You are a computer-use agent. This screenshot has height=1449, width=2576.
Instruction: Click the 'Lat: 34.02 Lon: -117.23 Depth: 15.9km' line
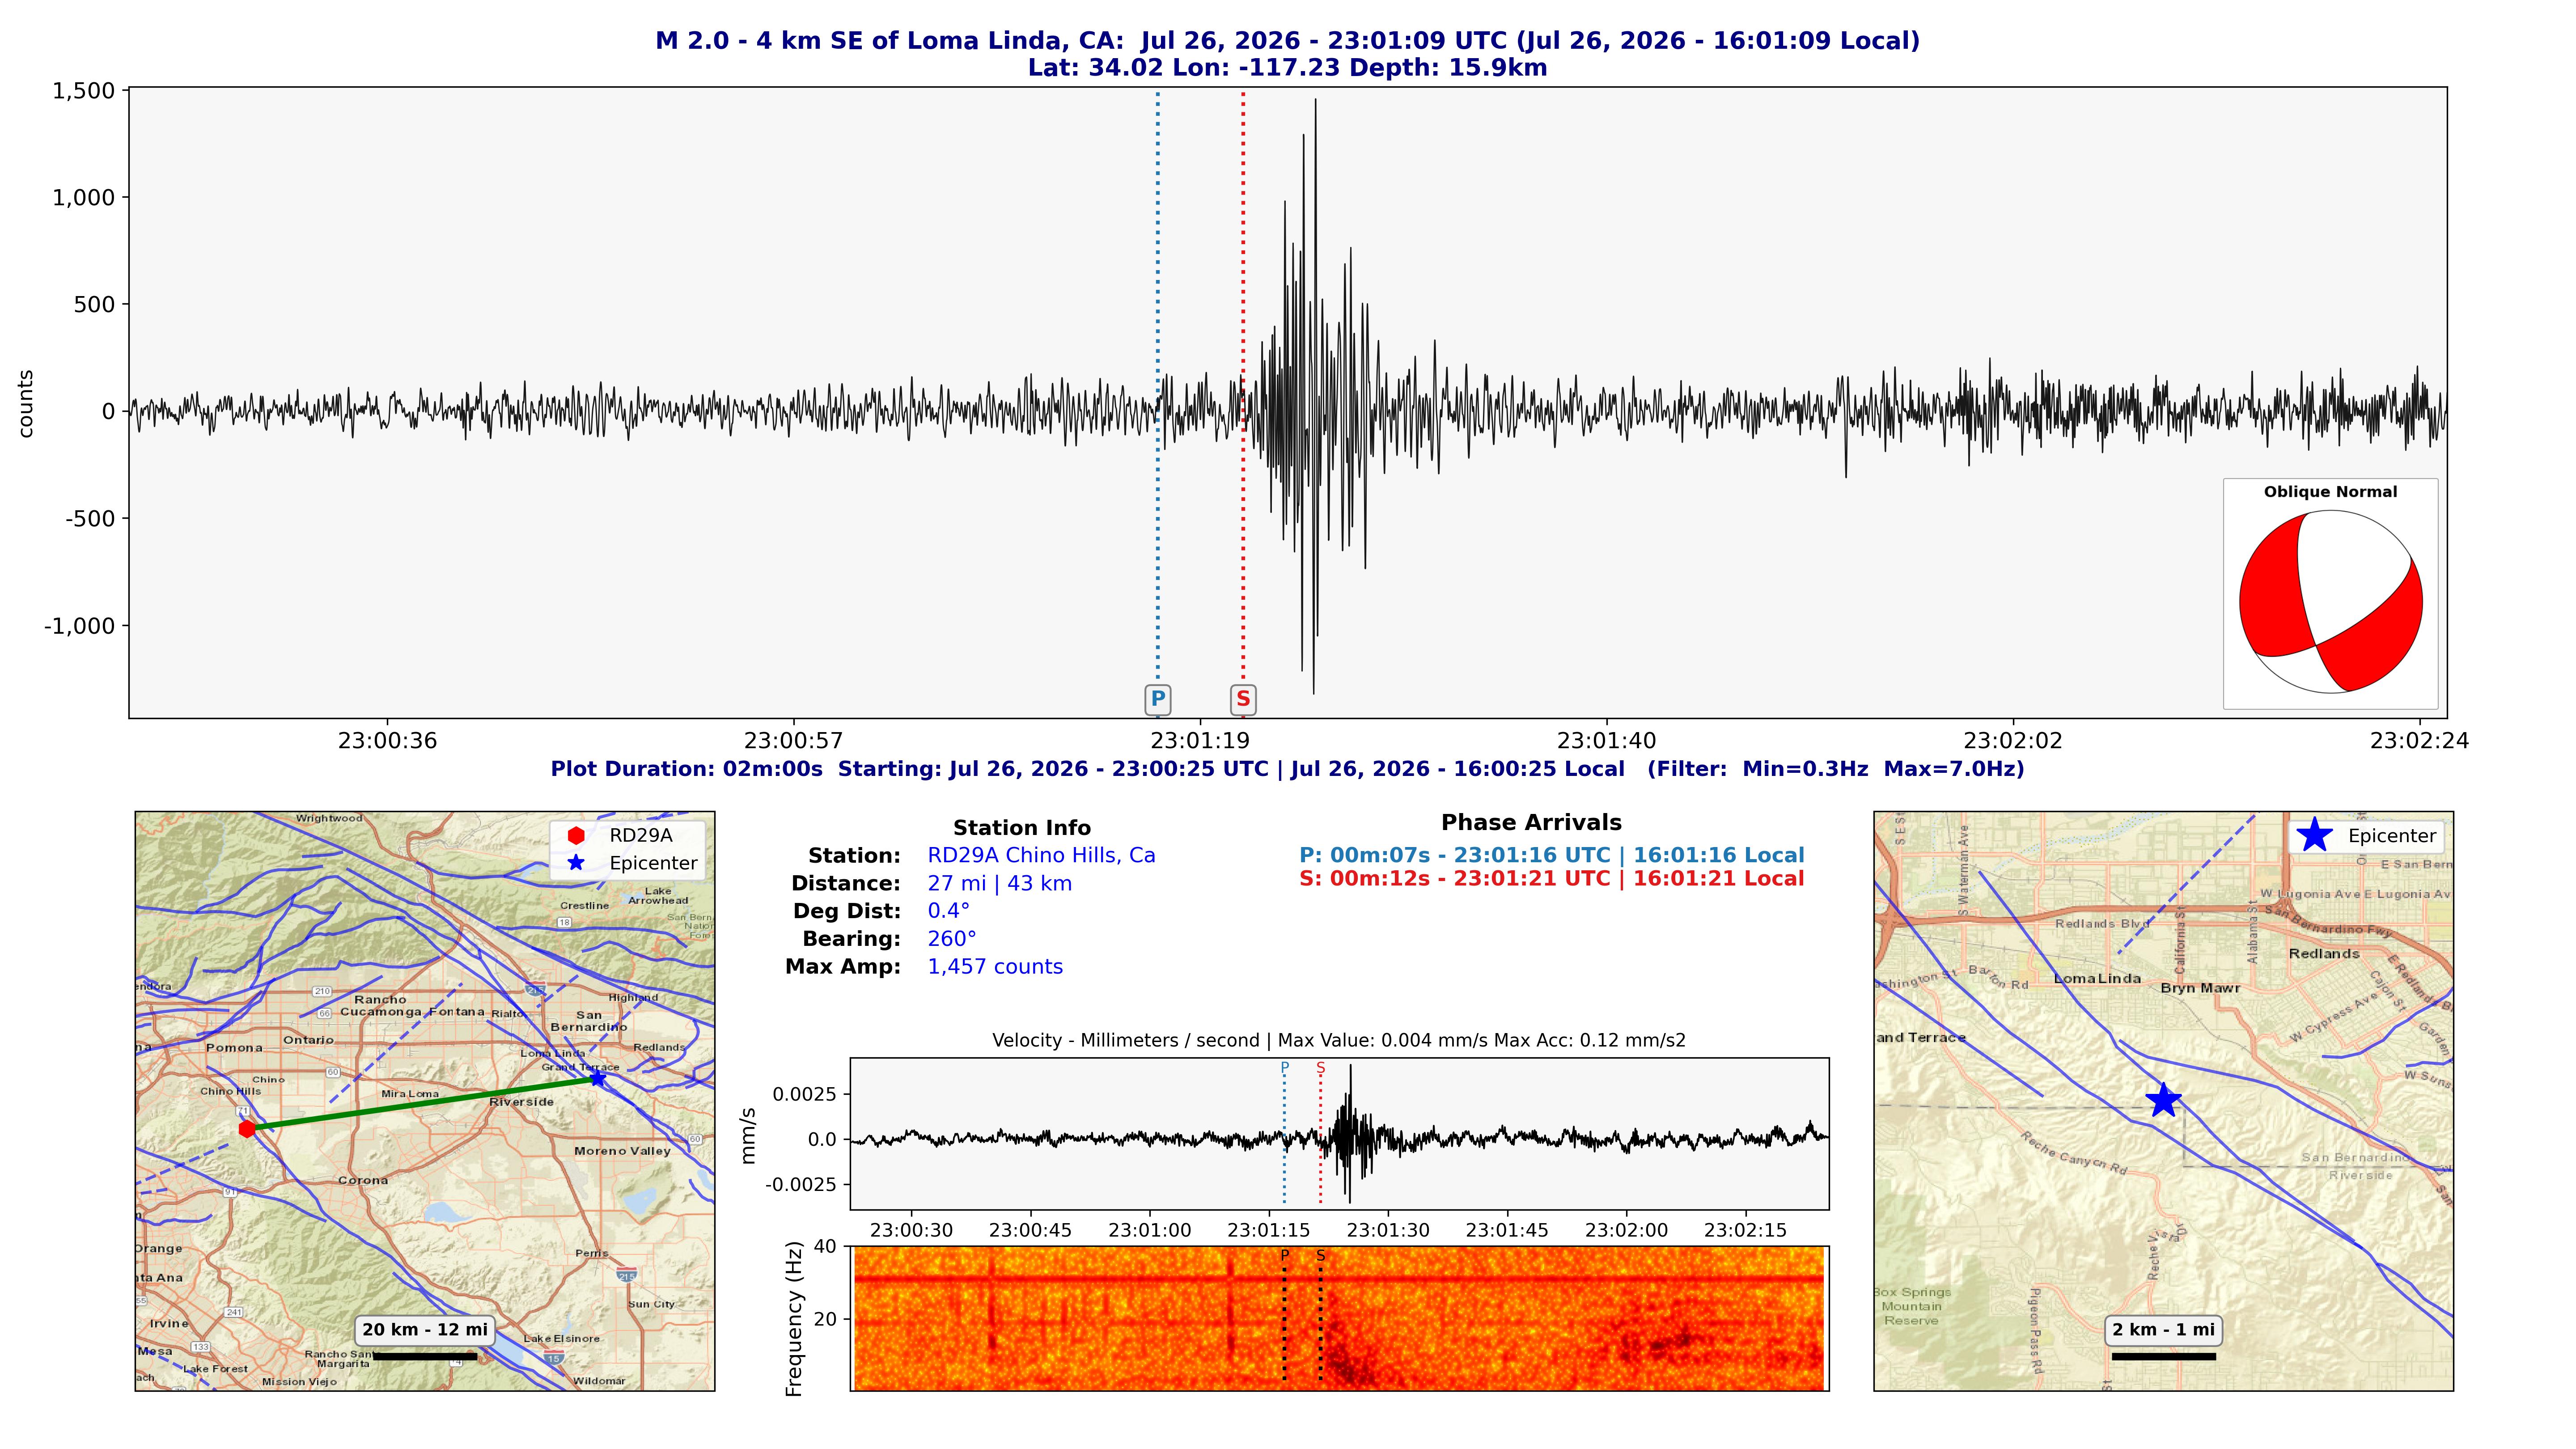tap(1287, 68)
